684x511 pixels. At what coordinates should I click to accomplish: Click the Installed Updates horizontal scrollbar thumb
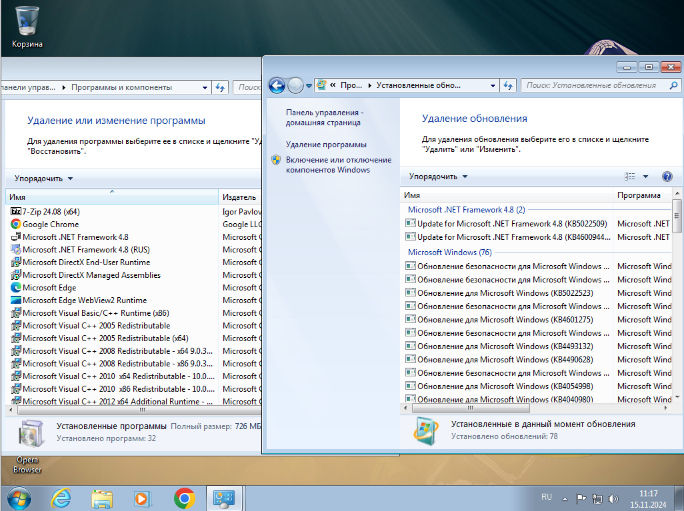pyautogui.click(x=471, y=408)
